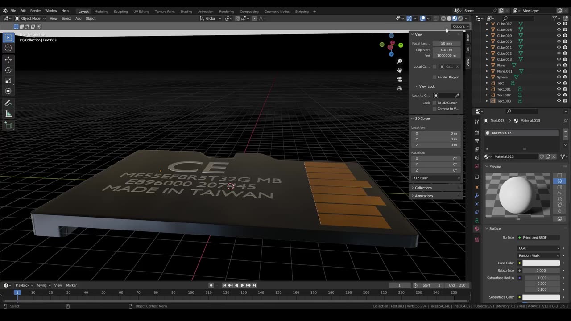Remove material slot with minus button
This screenshot has width=571, height=321.
tap(566, 137)
